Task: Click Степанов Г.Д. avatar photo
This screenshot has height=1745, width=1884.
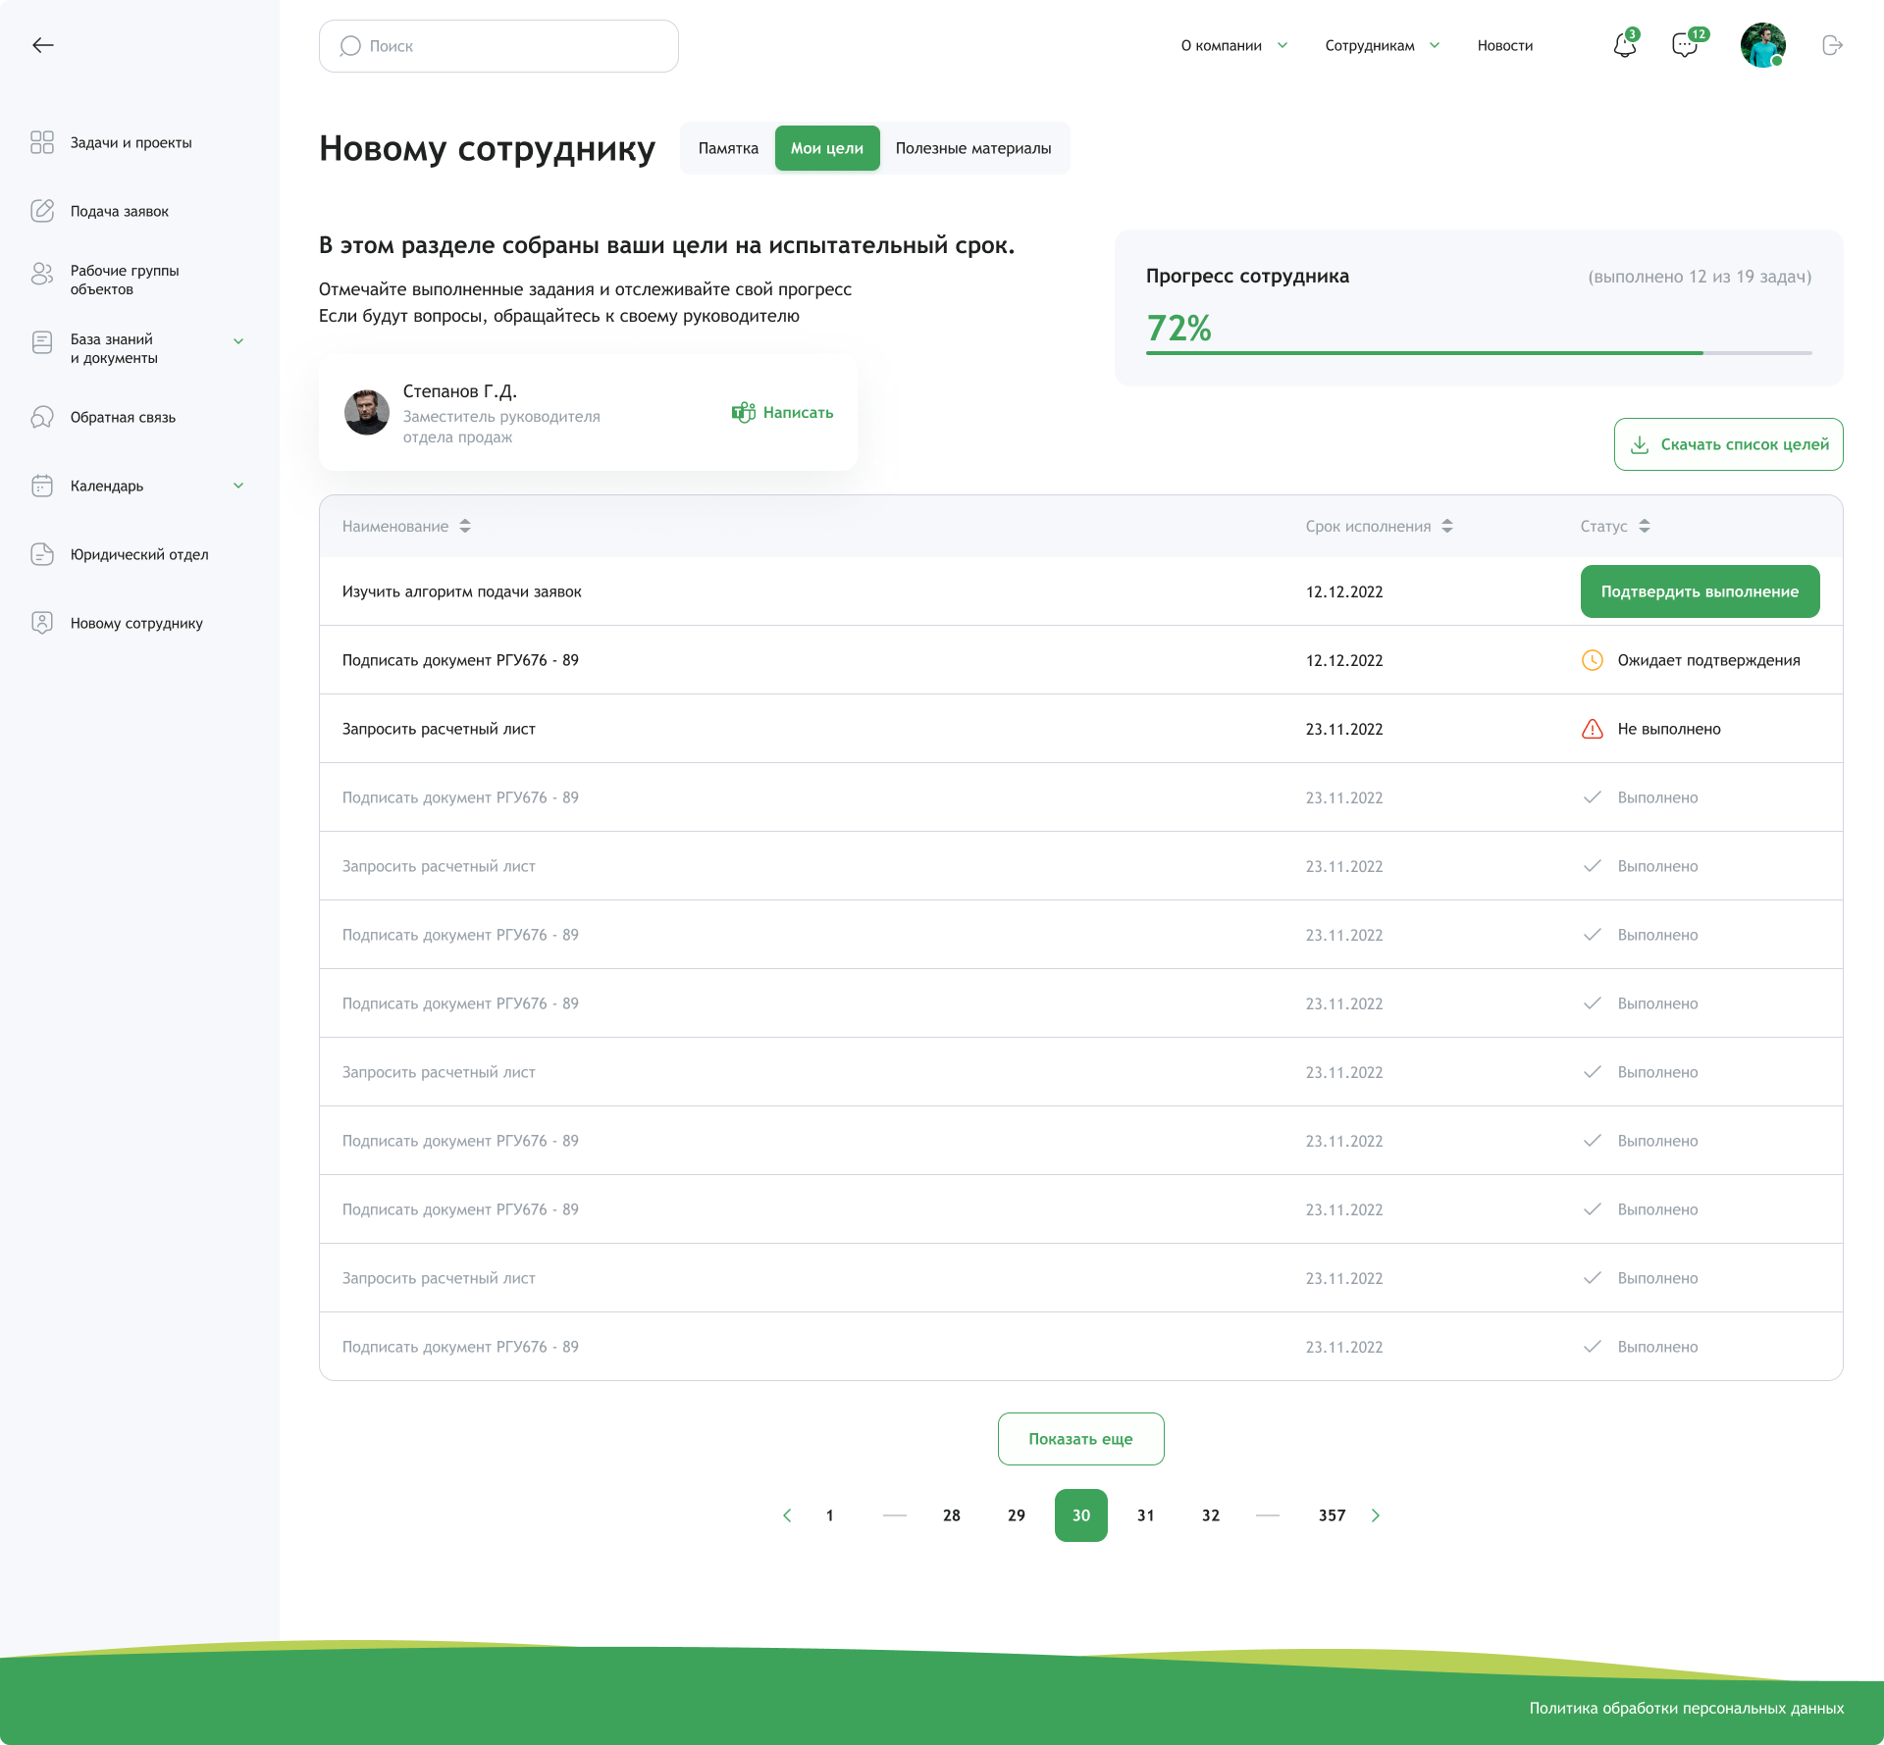Action: pyautogui.click(x=367, y=412)
